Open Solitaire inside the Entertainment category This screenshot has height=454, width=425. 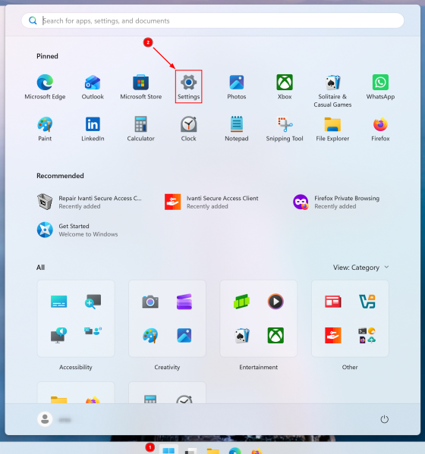241,335
